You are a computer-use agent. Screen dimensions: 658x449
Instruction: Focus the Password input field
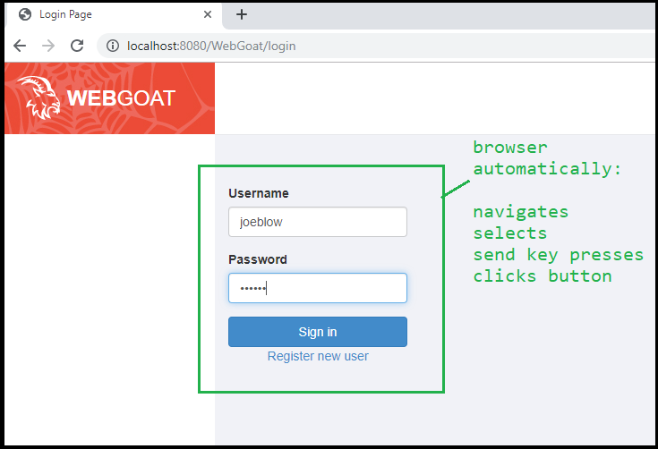pos(318,288)
